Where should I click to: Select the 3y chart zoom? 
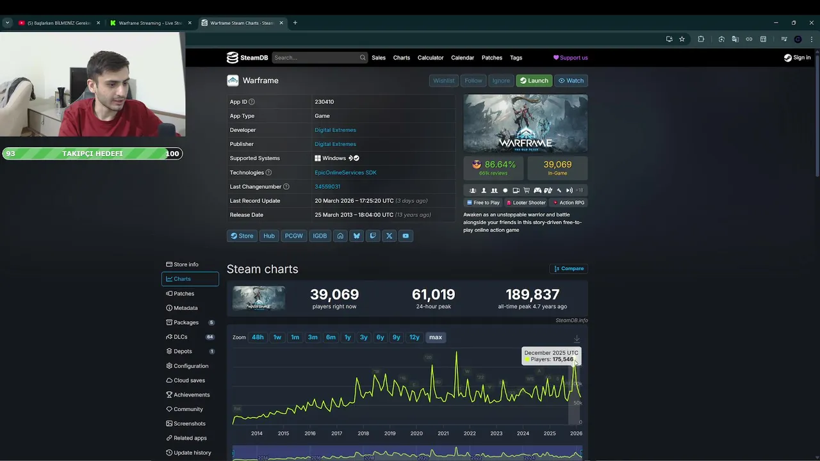(364, 337)
